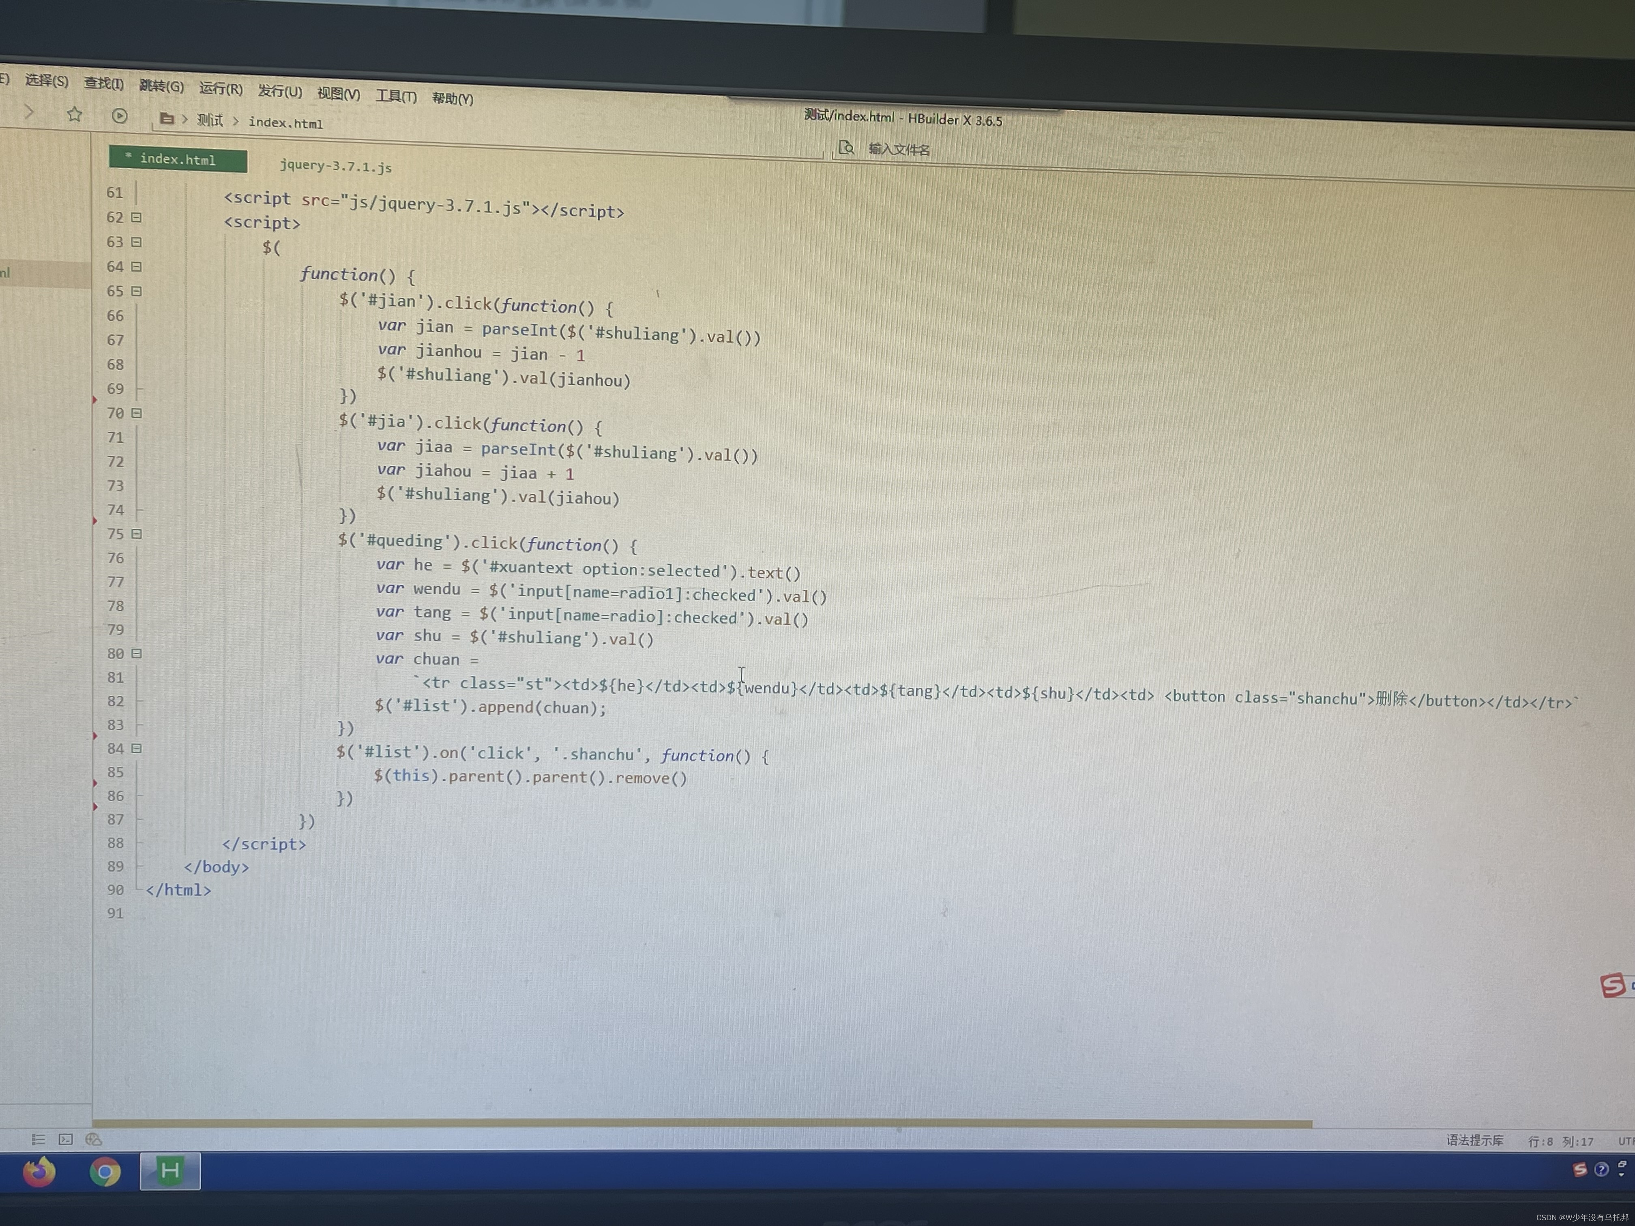Click the 'var wendu' code line
This screenshot has width=1635, height=1226.
(x=602, y=592)
